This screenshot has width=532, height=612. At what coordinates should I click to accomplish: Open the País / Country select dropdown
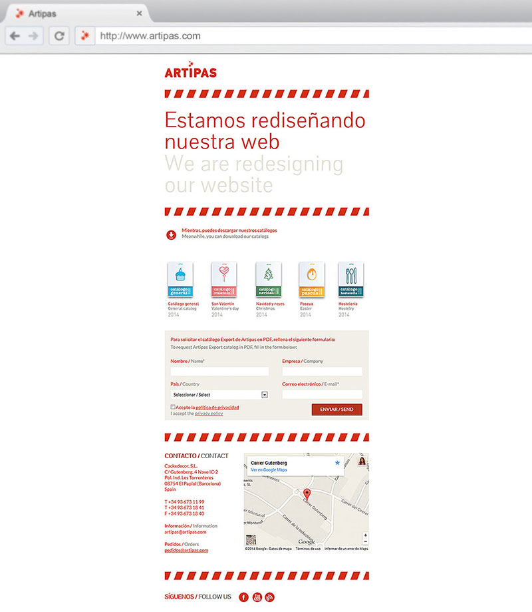pos(219,394)
